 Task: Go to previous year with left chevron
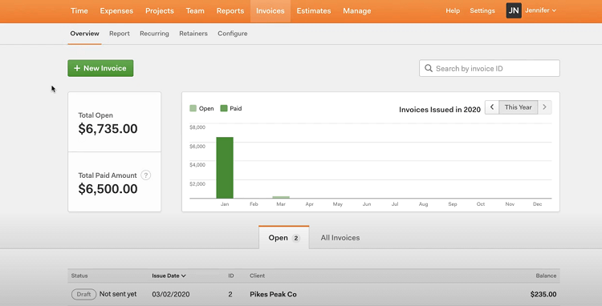pyautogui.click(x=492, y=107)
